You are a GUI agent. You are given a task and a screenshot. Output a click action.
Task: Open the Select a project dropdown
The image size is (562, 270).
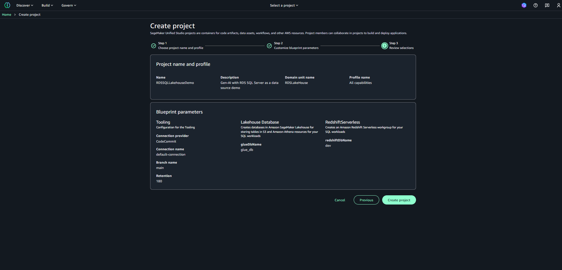point(284,5)
